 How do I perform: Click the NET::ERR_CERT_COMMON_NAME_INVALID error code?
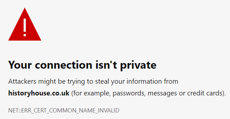click(64, 110)
